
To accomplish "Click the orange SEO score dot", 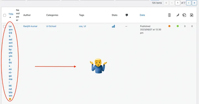I will tap(169, 26).
